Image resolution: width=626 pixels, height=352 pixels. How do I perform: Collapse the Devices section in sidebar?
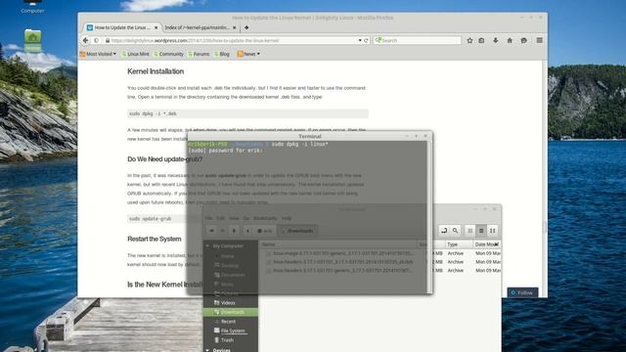click(x=207, y=350)
